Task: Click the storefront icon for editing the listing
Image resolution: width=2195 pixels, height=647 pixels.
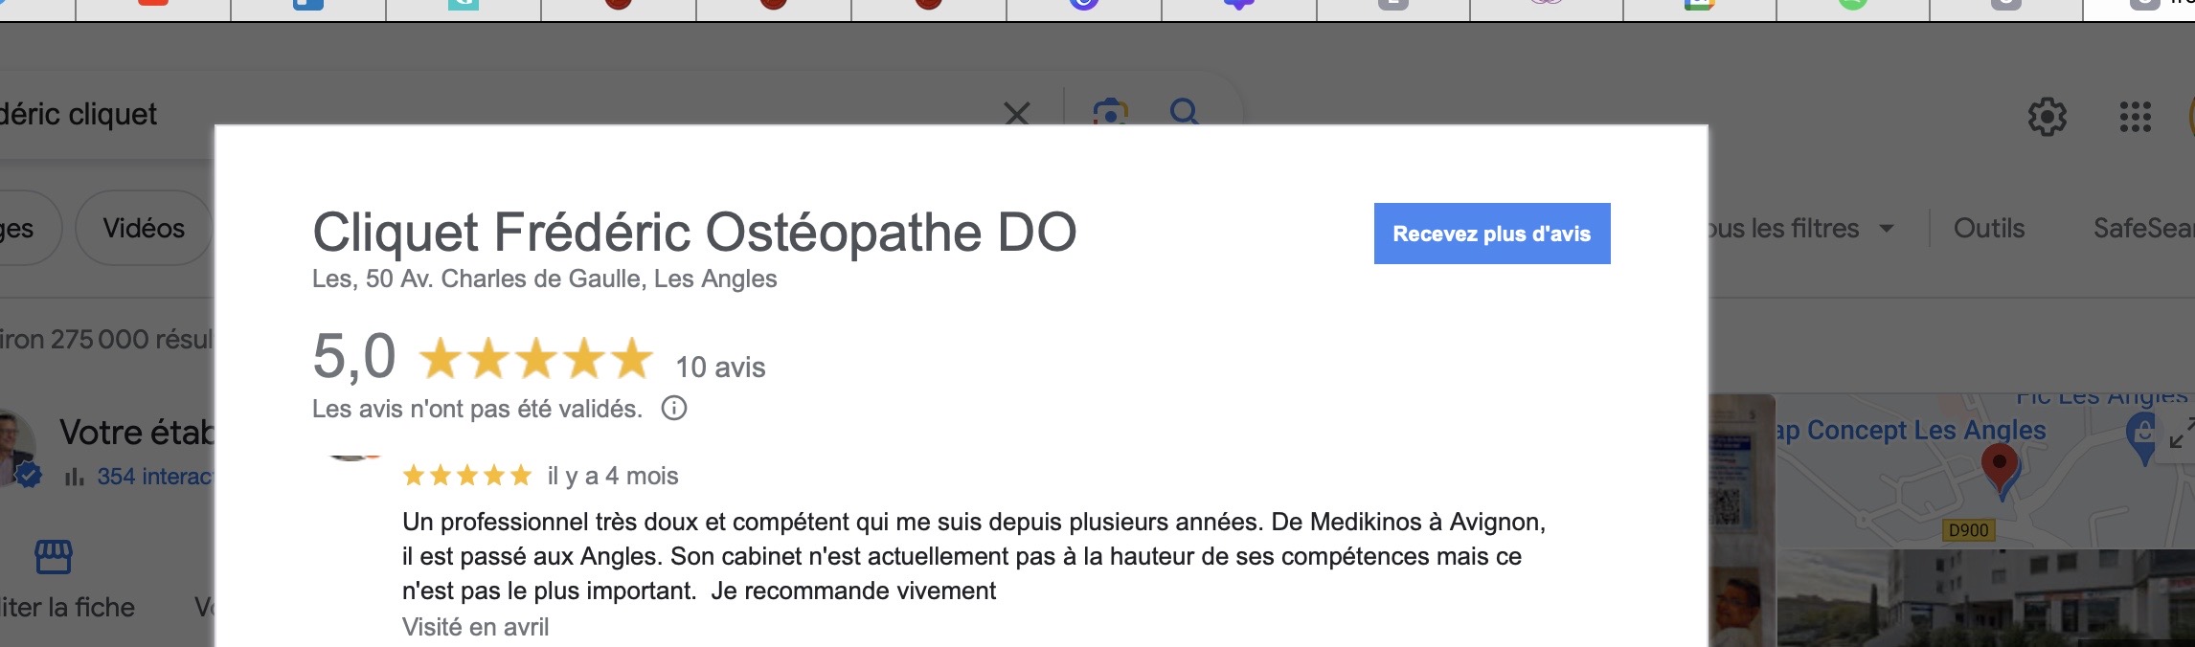Action: click(x=54, y=556)
